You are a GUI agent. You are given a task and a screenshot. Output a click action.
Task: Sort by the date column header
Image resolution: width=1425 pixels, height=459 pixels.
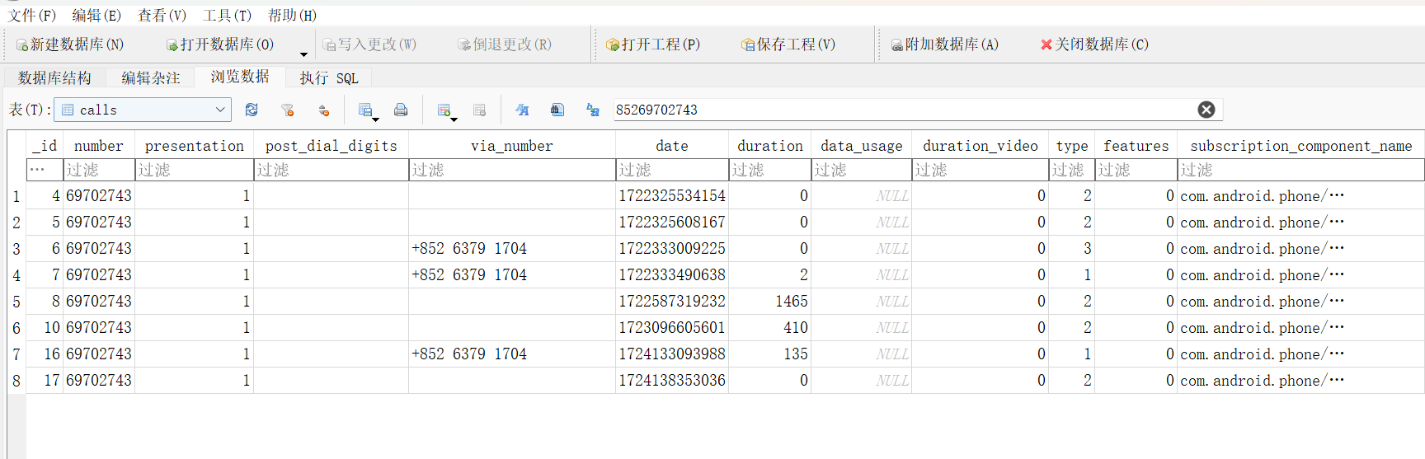[672, 146]
